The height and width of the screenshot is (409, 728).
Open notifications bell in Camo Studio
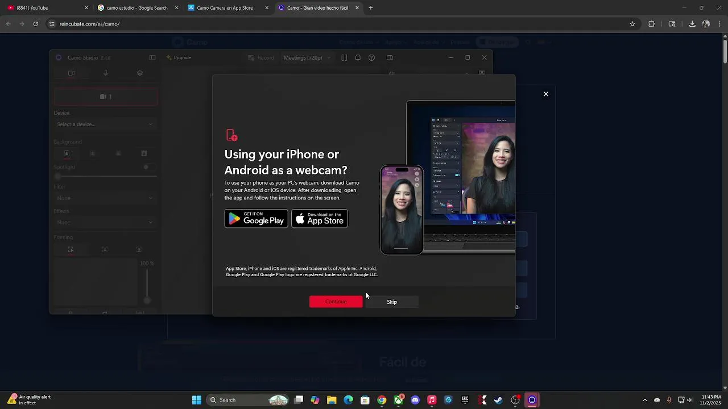coord(358,57)
